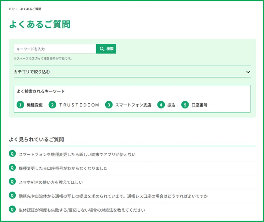
Task: Click the number 3 badge beside スマートフォン支店
Action: 109,105
